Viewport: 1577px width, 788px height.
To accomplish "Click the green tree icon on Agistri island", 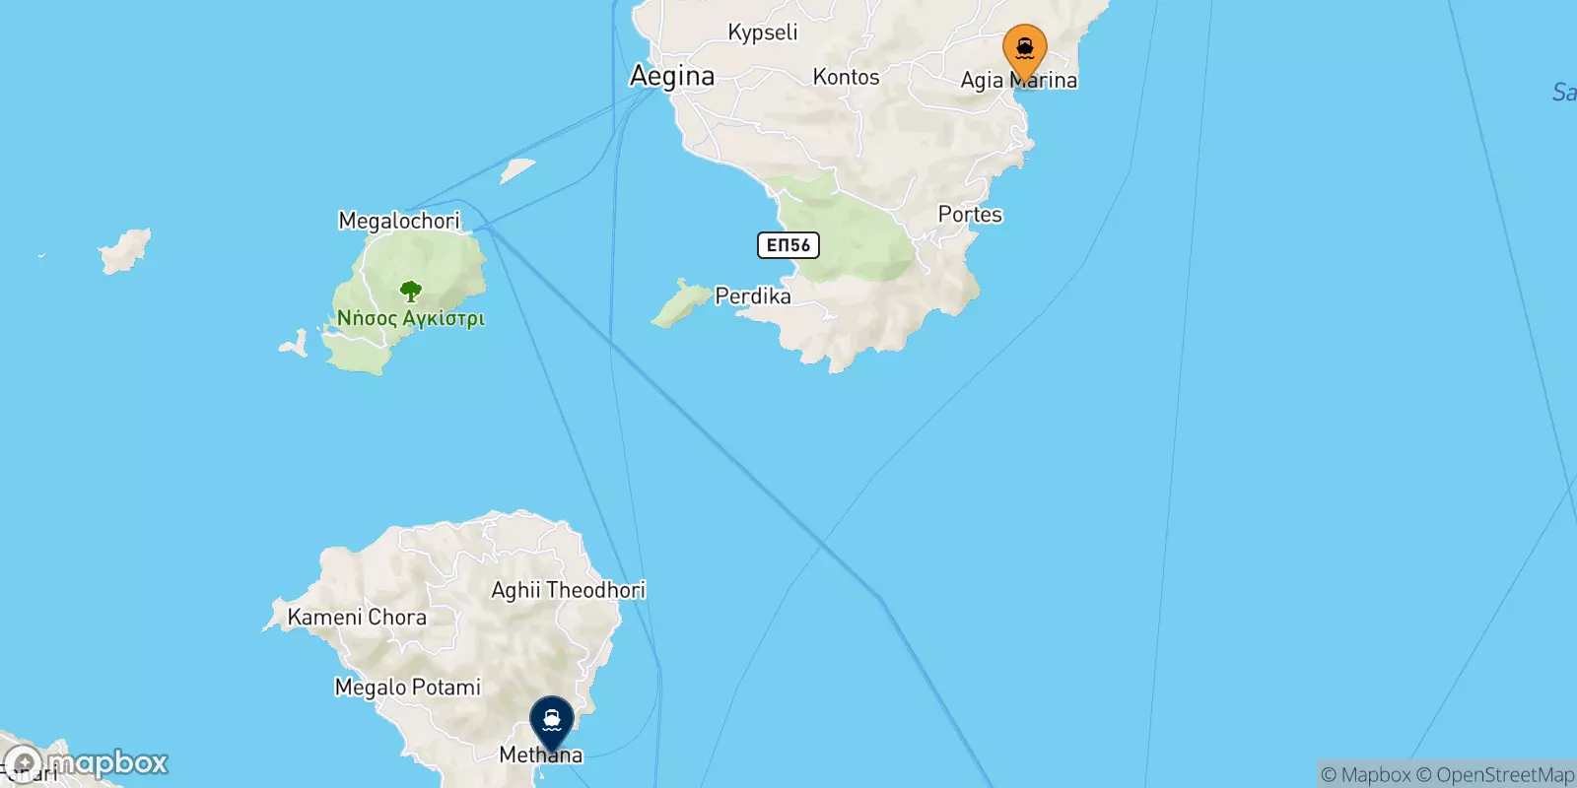I will click(x=411, y=291).
